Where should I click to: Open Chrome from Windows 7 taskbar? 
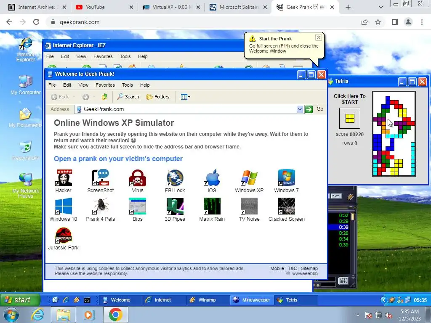115,315
